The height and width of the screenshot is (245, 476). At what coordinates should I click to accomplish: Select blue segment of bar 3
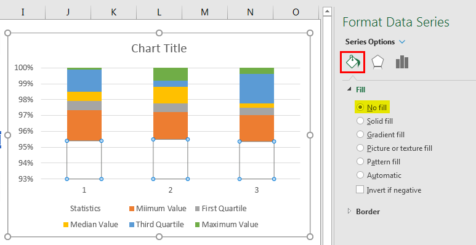tap(257, 89)
